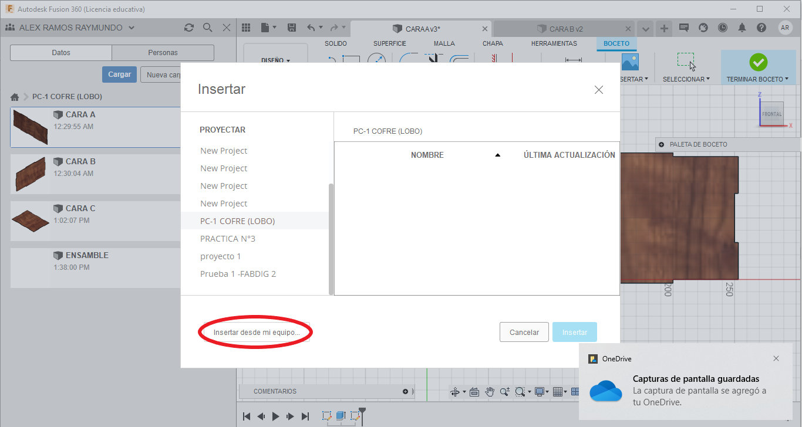Viewport: 802px width, 427px height.
Task: Jump to the end of the timeline
Action: point(305,416)
